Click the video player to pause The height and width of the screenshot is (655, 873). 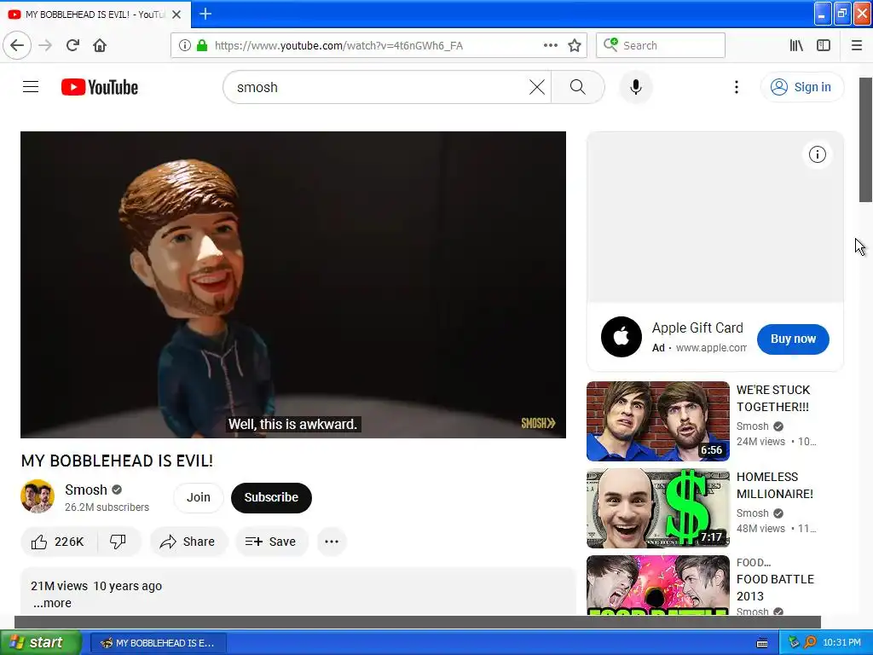coord(293,285)
